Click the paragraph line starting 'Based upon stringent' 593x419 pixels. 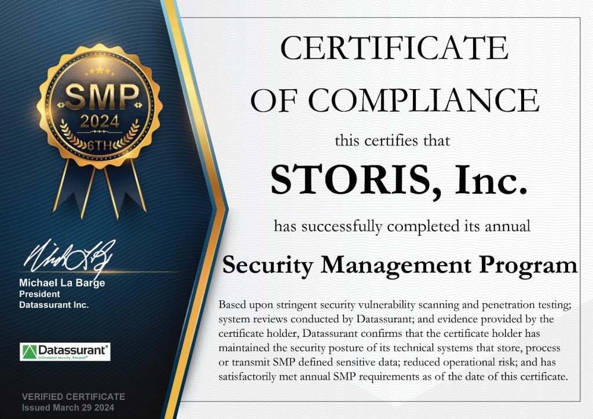coord(394,305)
